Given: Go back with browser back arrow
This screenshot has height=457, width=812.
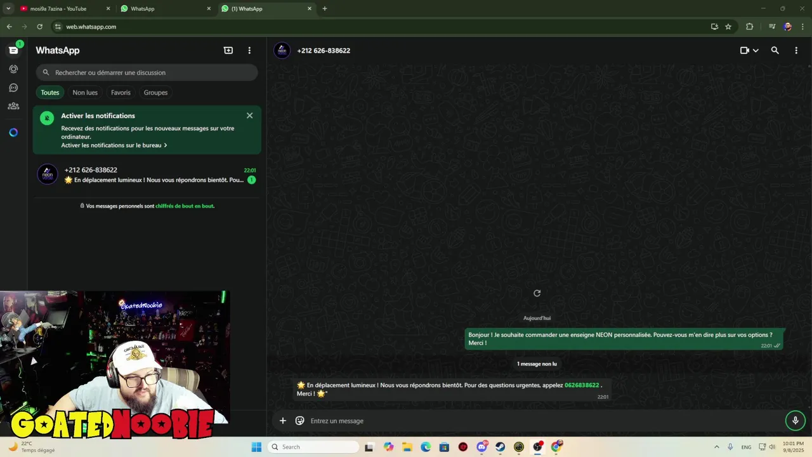Looking at the screenshot, I should (9, 27).
